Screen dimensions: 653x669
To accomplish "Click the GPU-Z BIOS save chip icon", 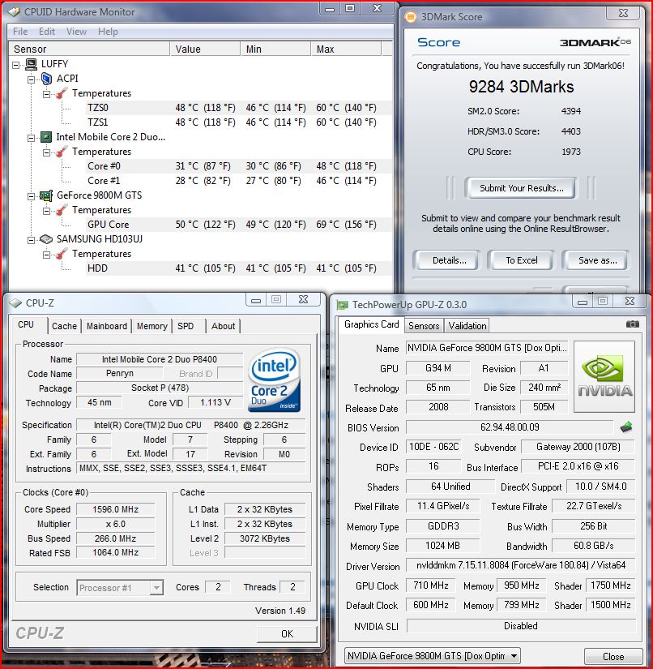I will point(626,427).
